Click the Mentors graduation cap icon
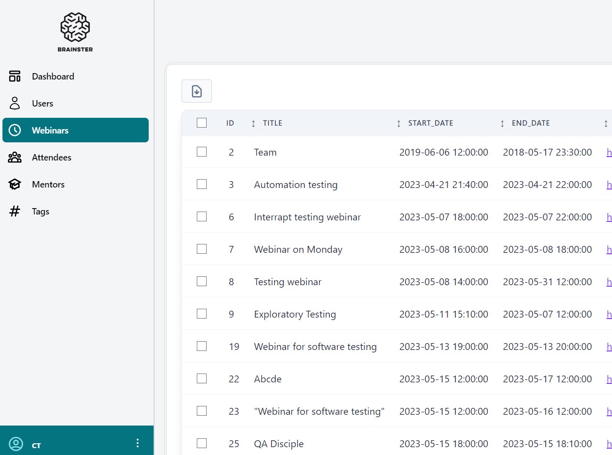The image size is (612, 455). coord(15,184)
